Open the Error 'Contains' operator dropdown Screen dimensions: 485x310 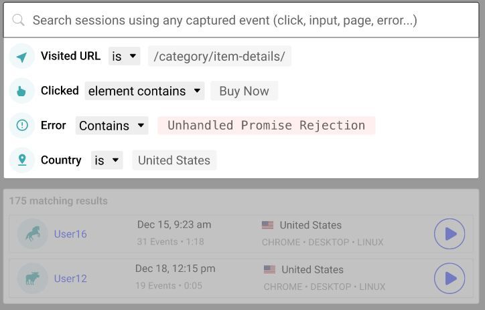tap(112, 126)
